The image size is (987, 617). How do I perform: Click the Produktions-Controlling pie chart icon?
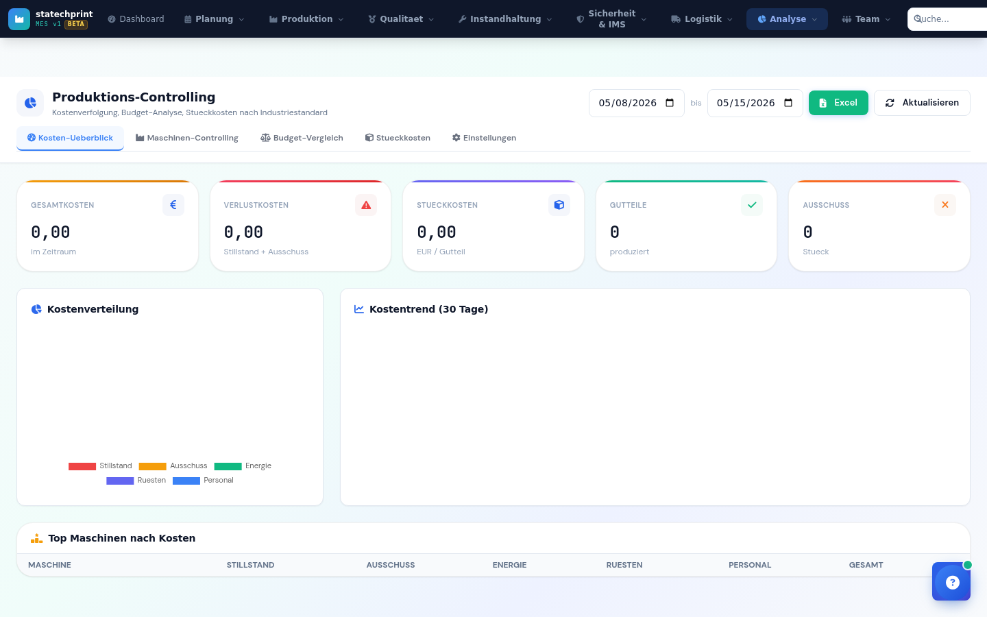pos(30,103)
